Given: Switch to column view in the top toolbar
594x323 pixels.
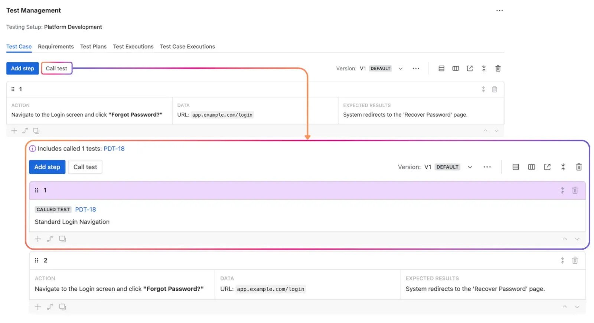Looking at the screenshot, I should (456, 69).
